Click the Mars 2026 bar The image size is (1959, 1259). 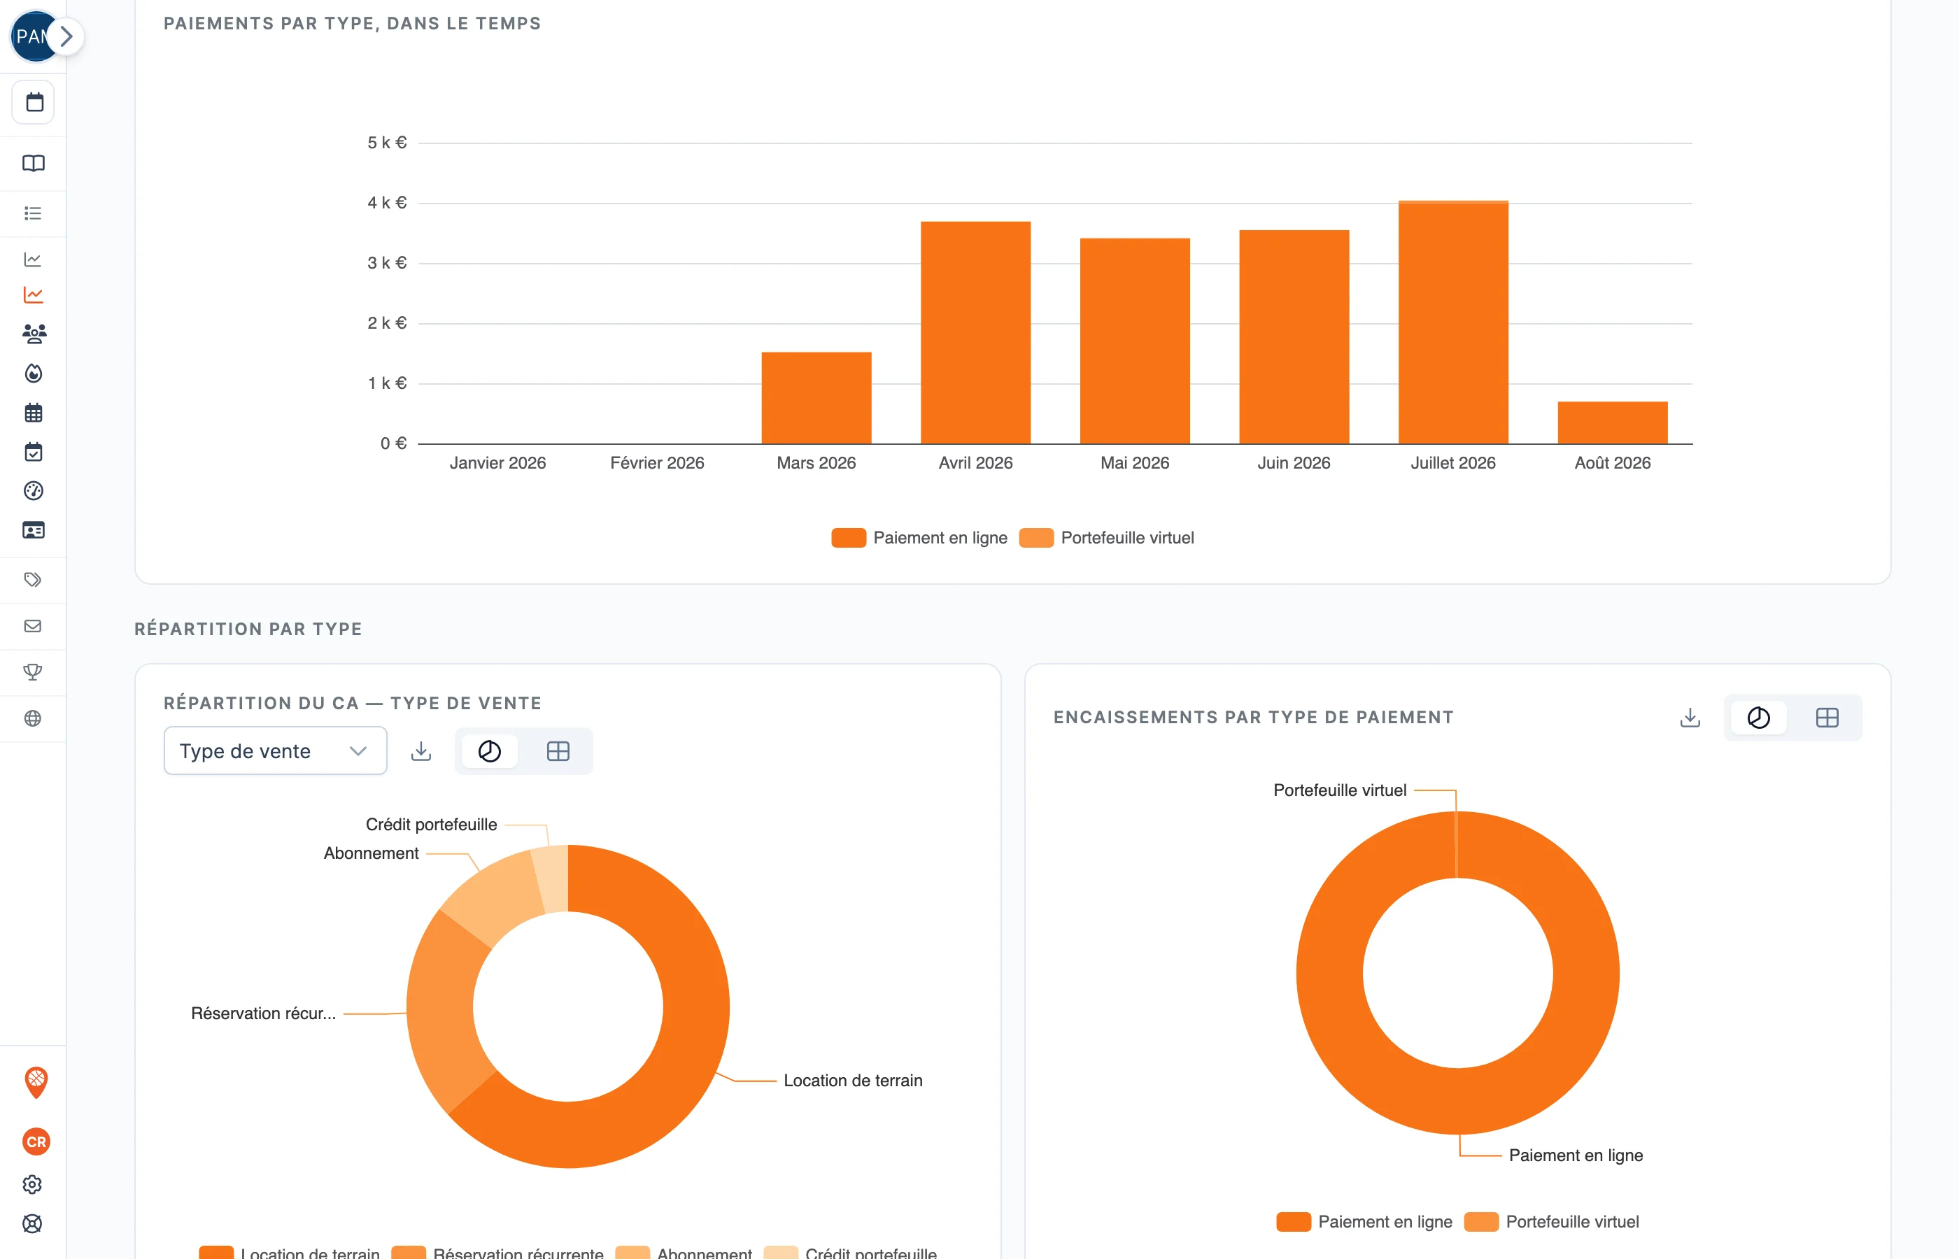point(816,398)
